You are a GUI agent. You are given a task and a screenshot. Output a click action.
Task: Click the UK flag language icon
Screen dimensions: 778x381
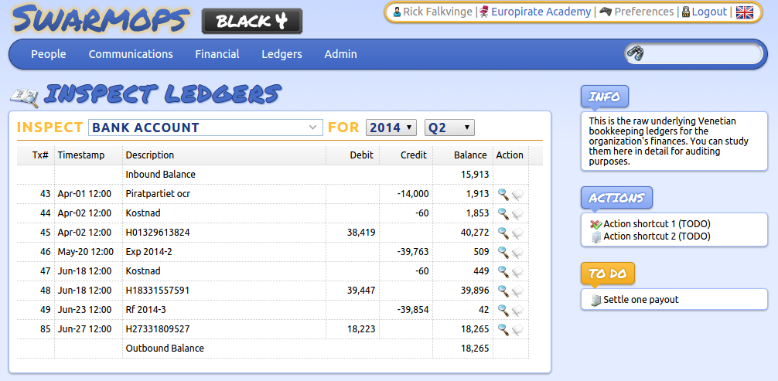[x=744, y=12]
